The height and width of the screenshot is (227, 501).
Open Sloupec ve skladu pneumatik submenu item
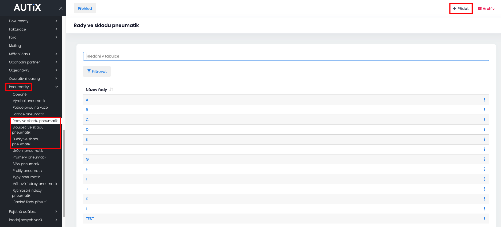pos(28,130)
